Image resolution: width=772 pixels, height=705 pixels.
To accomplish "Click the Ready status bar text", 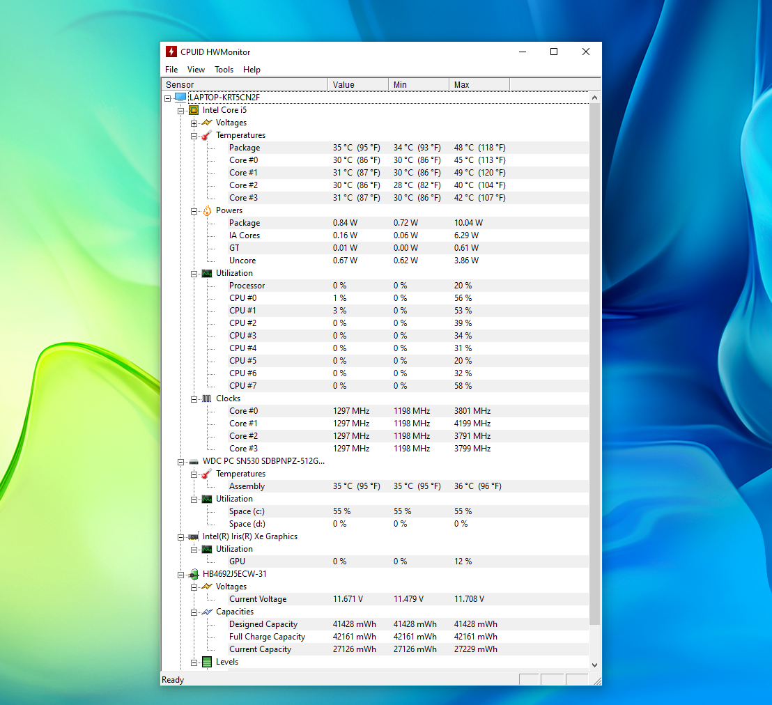I will [x=173, y=680].
